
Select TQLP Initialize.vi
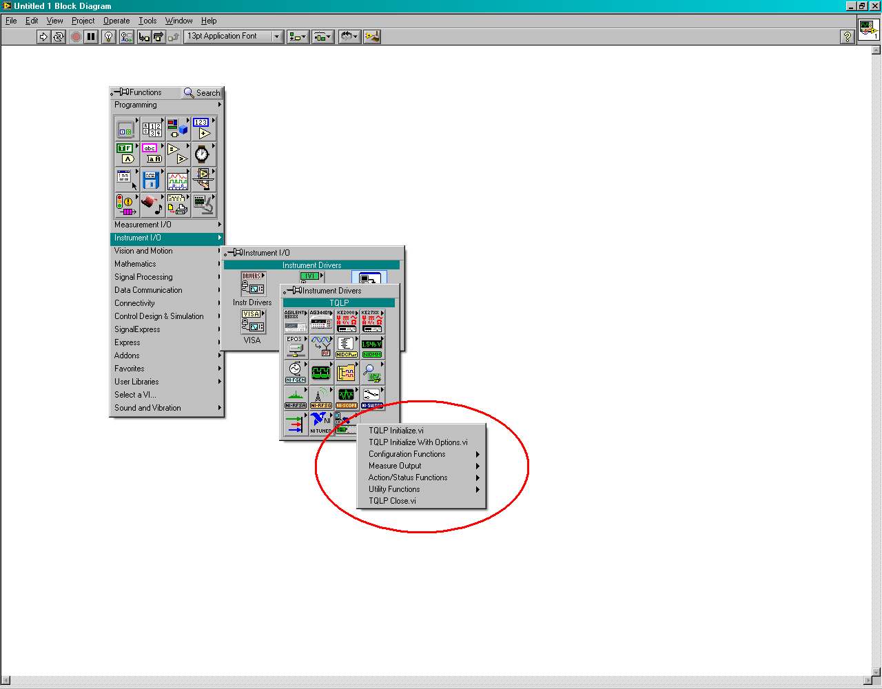[421, 431]
